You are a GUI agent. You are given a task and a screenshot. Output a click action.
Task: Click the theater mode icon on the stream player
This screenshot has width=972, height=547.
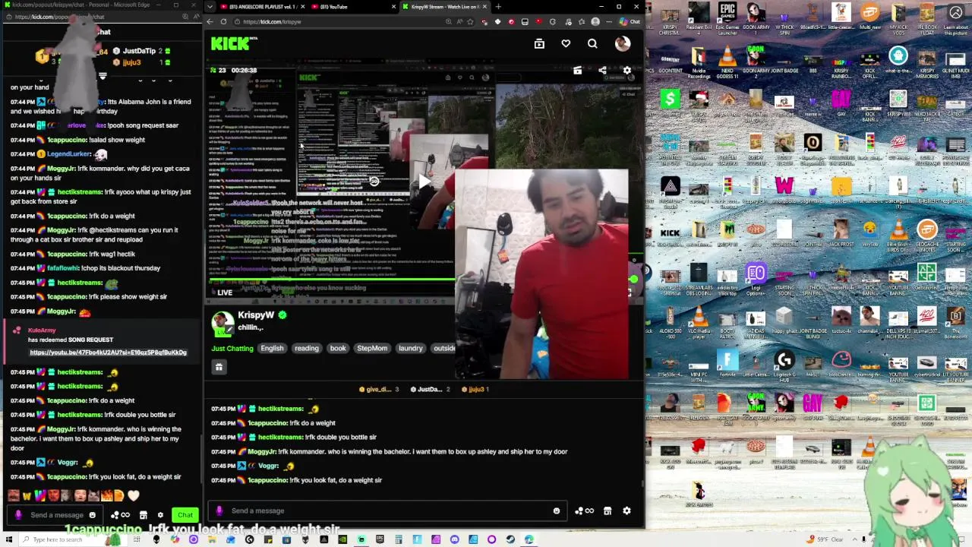[577, 71]
